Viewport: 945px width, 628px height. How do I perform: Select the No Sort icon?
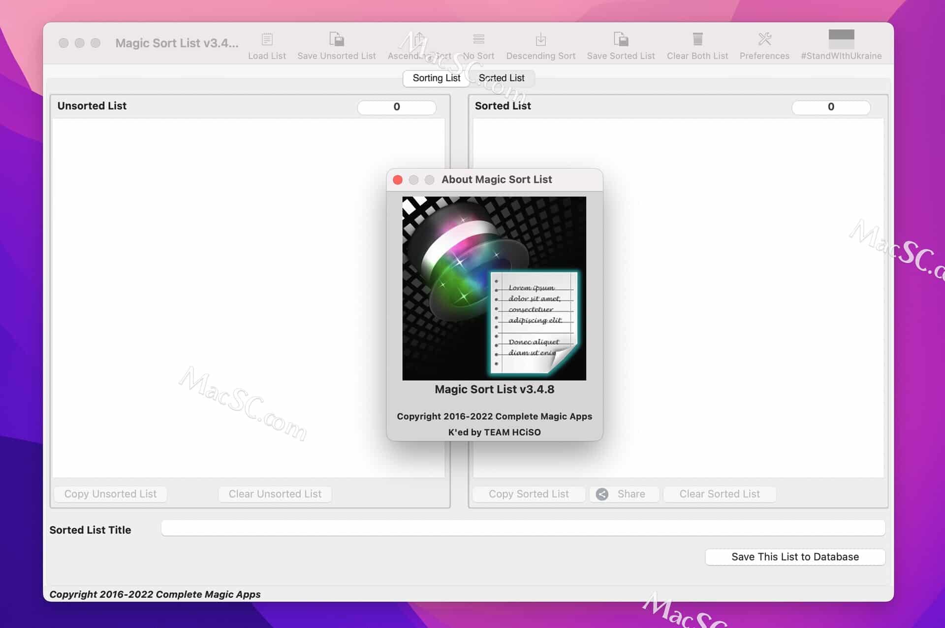[478, 39]
